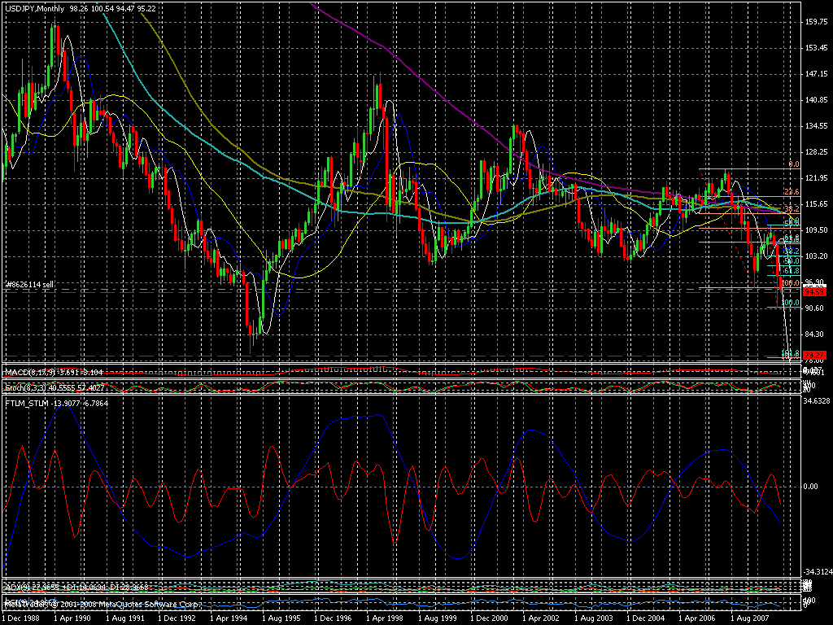The height and width of the screenshot is (625, 833).
Task: Click the 1 Dec 2000 date label
Action: [489, 618]
